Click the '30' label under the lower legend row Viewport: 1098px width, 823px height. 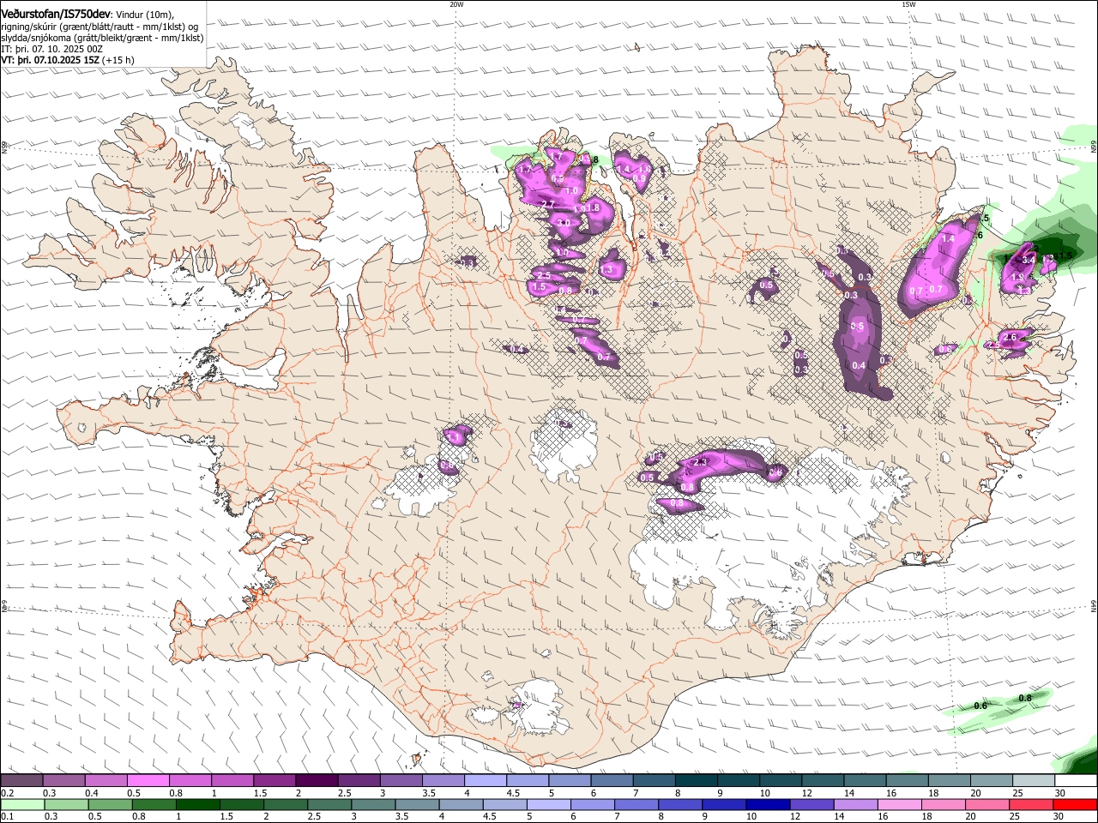tap(1059, 816)
